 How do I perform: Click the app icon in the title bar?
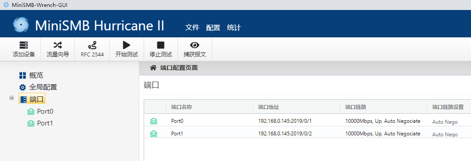6,5
